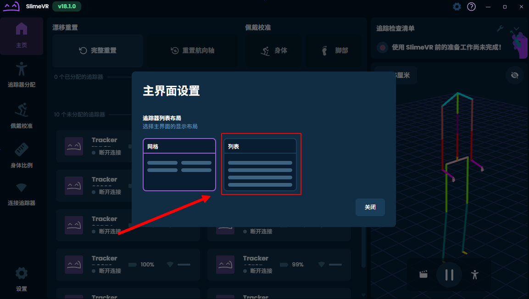The width and height of the screenshot is (529, 299).
Task: Toggle the skeleton preview eye-slash icon
Action: pyautogui.click(x=515, y=75)
